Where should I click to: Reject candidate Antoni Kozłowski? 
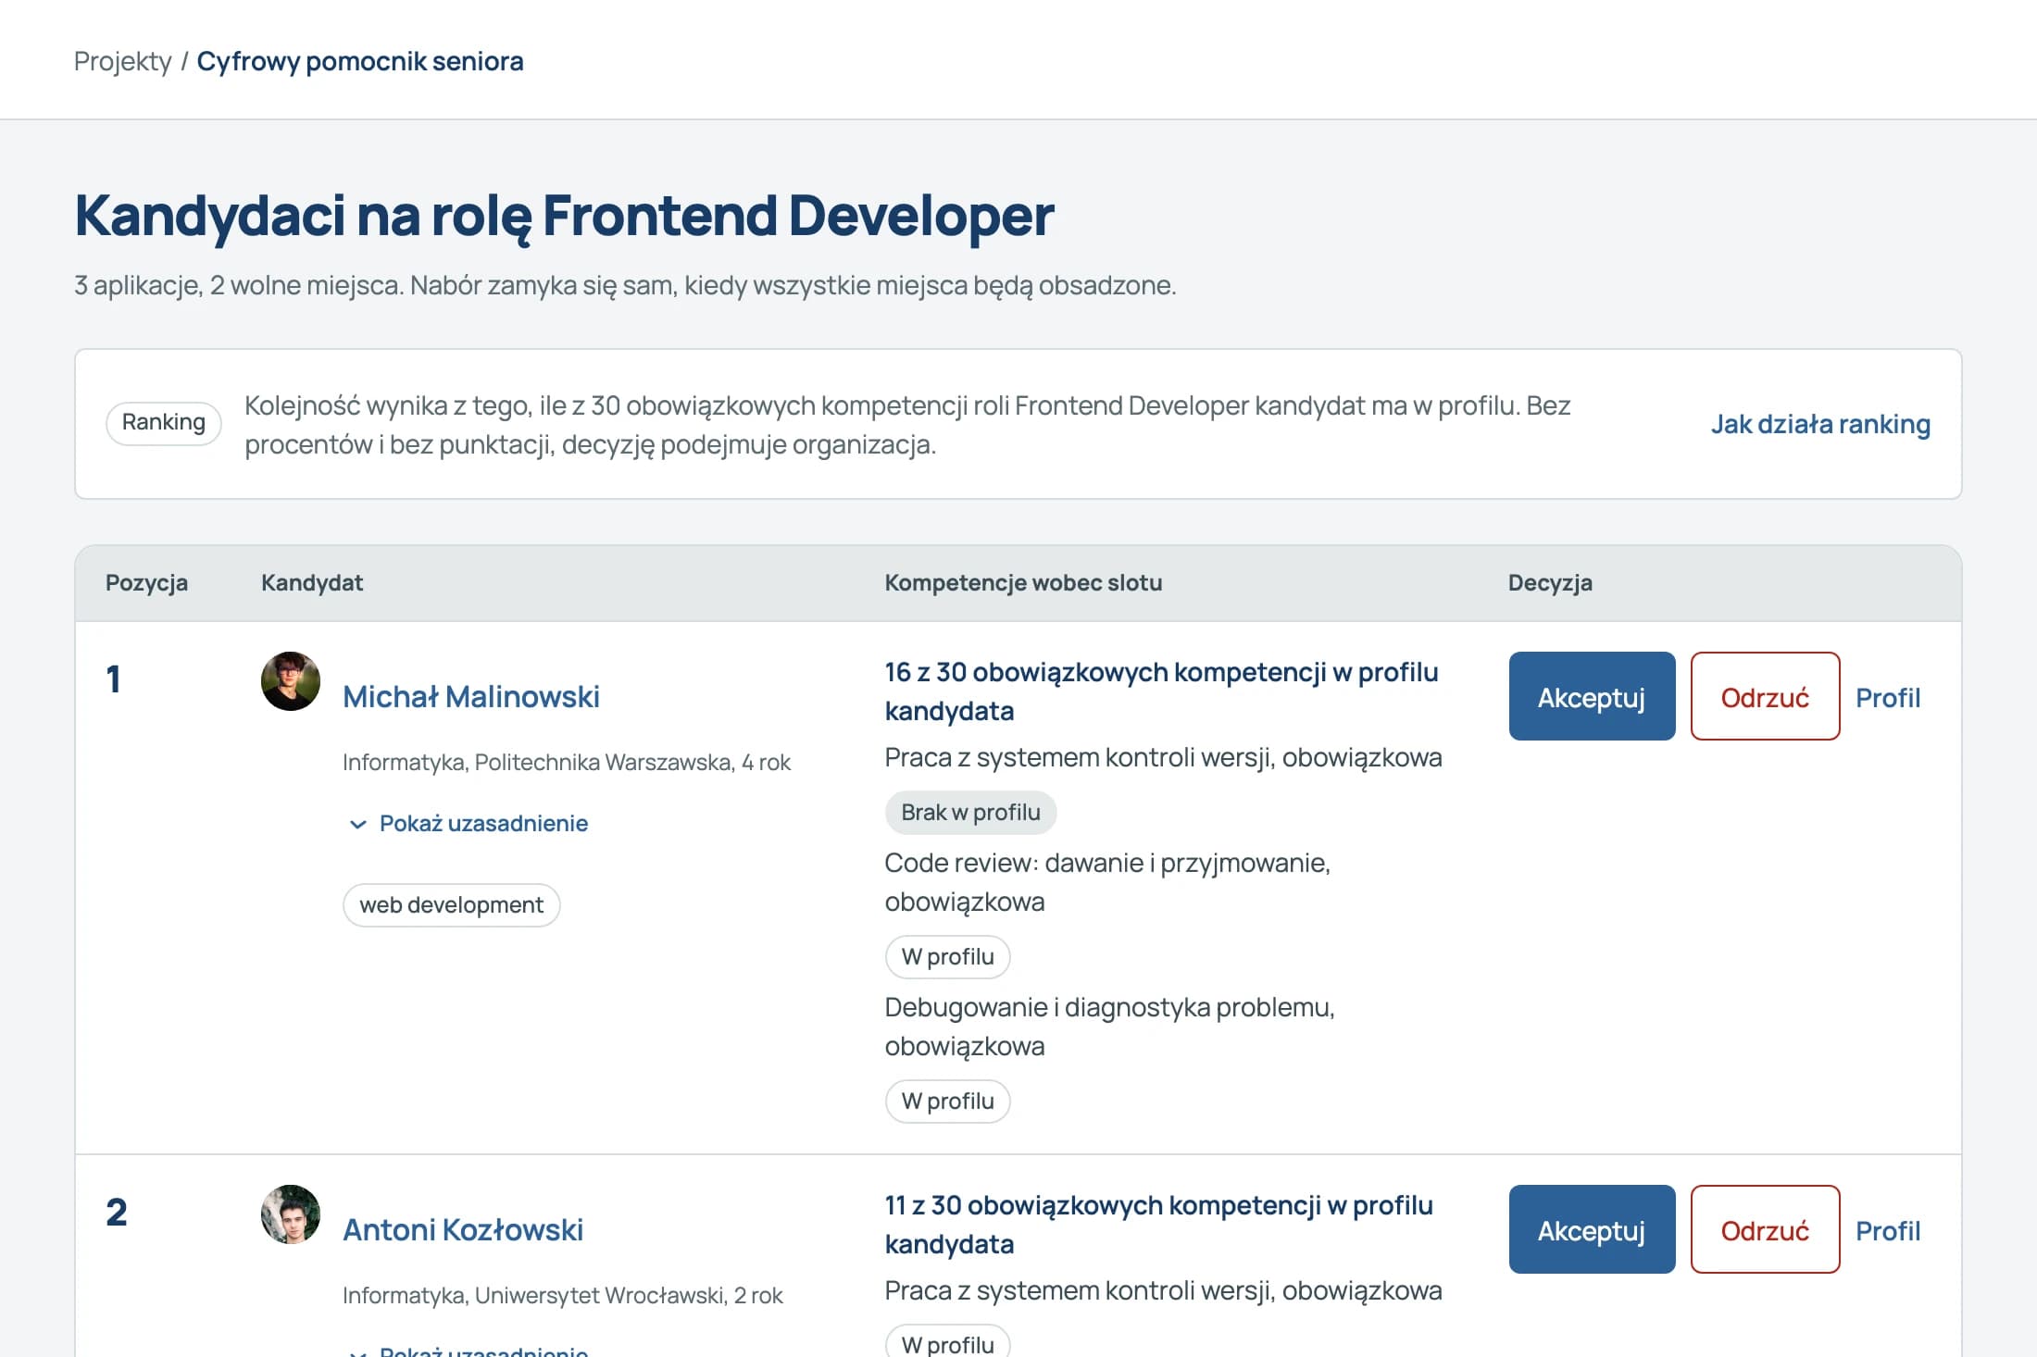pos(1765,1229)
